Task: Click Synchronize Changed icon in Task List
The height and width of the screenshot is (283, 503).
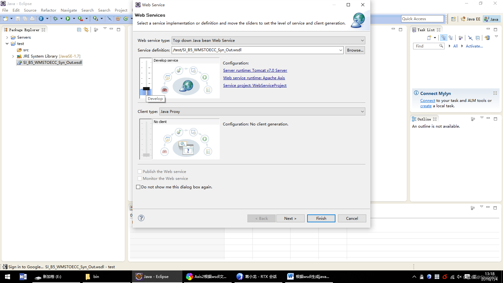Action: (487, 38)
